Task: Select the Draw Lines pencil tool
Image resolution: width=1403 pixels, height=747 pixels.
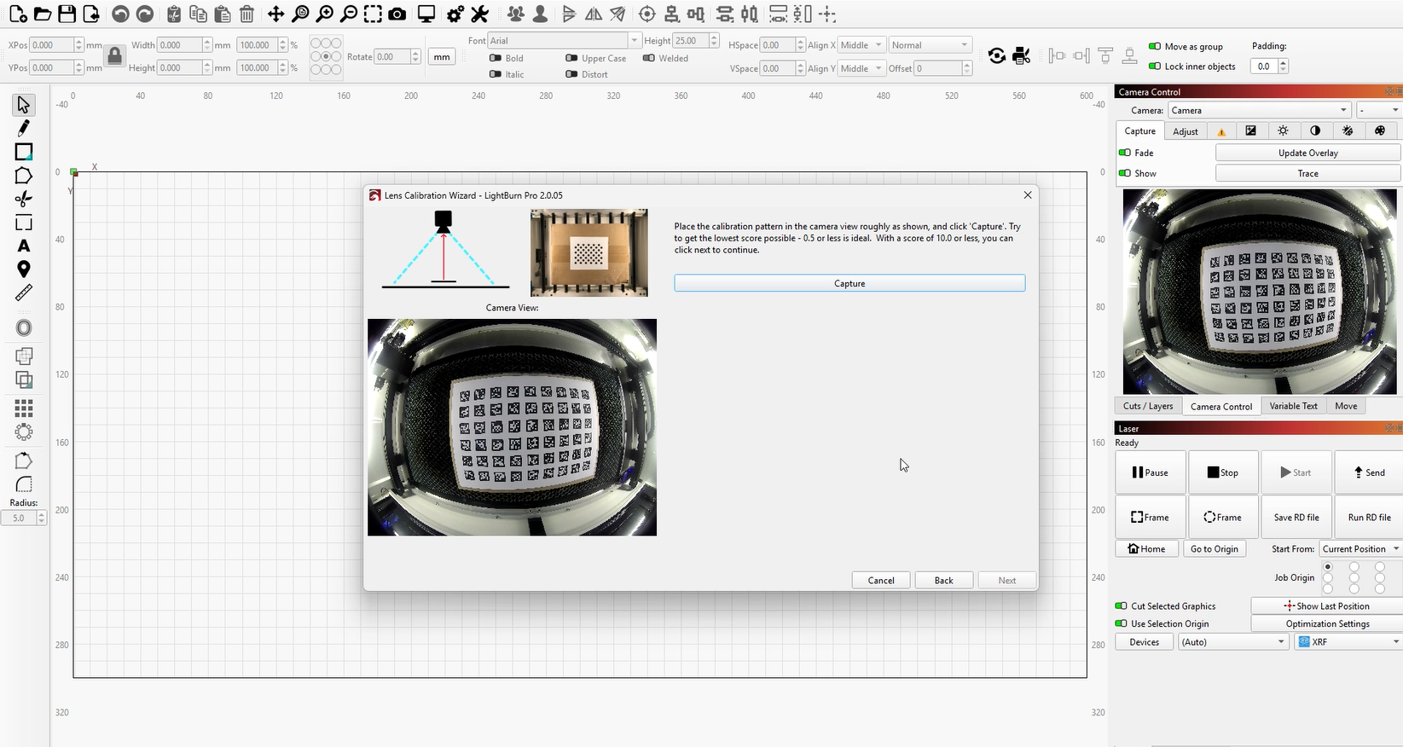Action: coord(23,128)
